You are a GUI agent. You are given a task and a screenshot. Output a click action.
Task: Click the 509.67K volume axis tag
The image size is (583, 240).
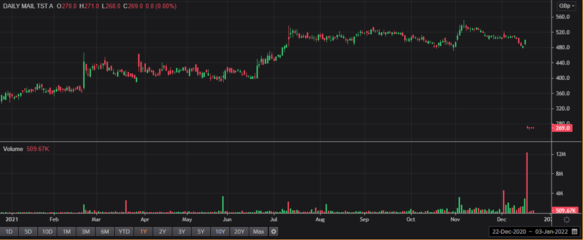pos(566,210)
